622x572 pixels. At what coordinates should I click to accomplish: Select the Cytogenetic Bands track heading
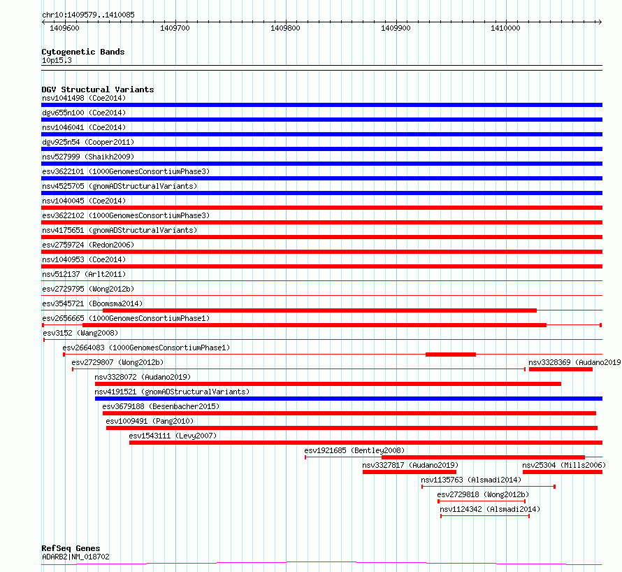(x=83, y=52)
